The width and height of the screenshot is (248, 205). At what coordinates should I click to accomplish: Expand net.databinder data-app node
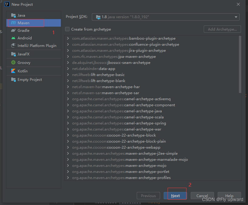click(68, 69)
